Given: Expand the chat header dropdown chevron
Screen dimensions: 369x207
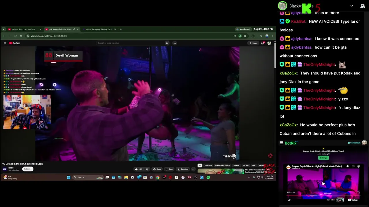Looking at the screenshot, I should pyautogui.click(x=352, y=6).
